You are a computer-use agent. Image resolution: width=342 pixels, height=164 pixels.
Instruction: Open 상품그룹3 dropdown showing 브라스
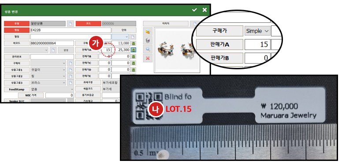(x=48, y=83)
